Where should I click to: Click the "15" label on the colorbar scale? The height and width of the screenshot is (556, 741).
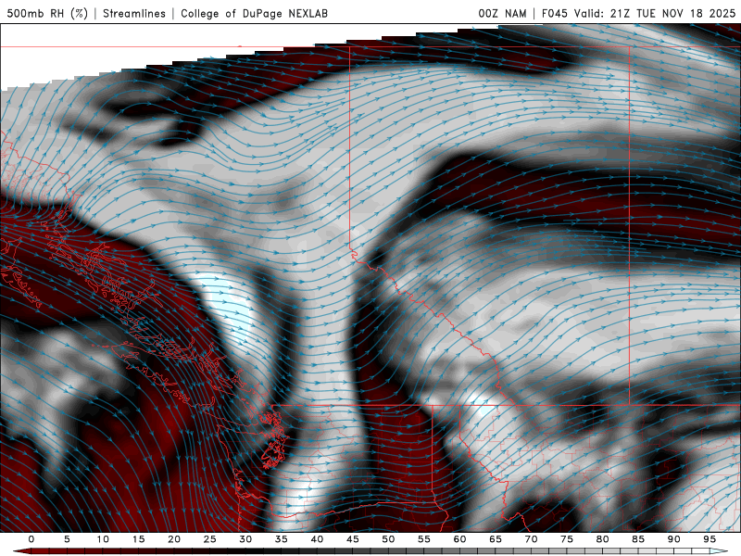point(138,539)
